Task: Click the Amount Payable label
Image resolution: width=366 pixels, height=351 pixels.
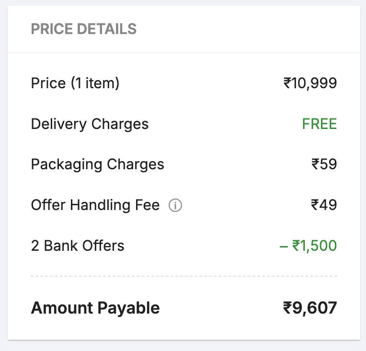Action: [95, 308]
